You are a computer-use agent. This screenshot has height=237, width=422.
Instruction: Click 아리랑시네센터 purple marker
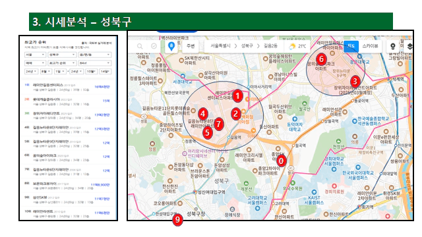coord(185,153)
